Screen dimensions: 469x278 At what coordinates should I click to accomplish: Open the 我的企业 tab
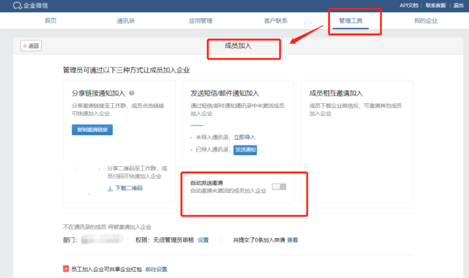425,21
